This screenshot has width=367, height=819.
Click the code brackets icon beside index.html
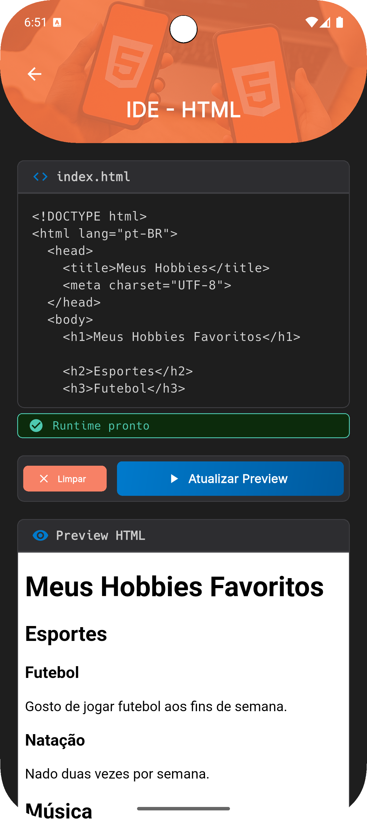40,177
